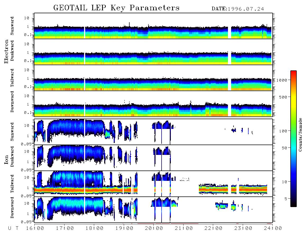This screenshot has width=302, height=233.
Task: Click the "17:00" time axis label
Action: point(65,228)
